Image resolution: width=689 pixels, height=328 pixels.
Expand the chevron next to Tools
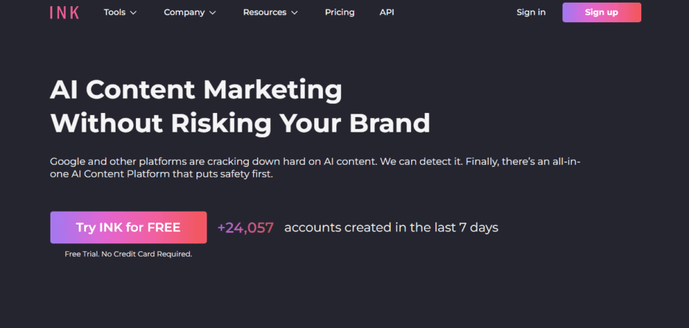coord(133,13)
